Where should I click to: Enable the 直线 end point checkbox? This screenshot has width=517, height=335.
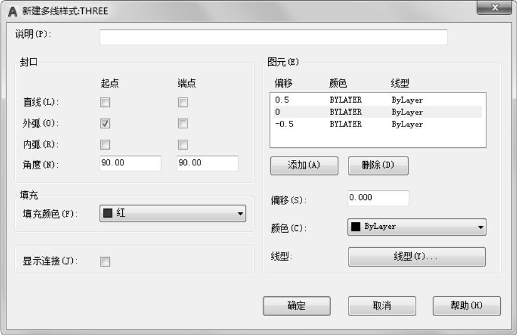point(183,102)
